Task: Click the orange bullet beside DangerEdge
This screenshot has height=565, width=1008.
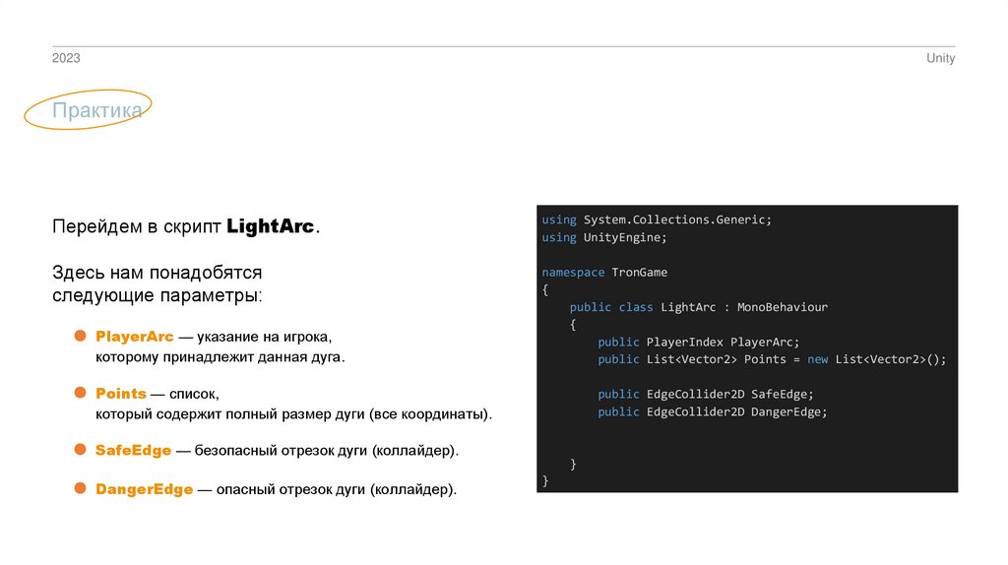Action: click(82, 487)
